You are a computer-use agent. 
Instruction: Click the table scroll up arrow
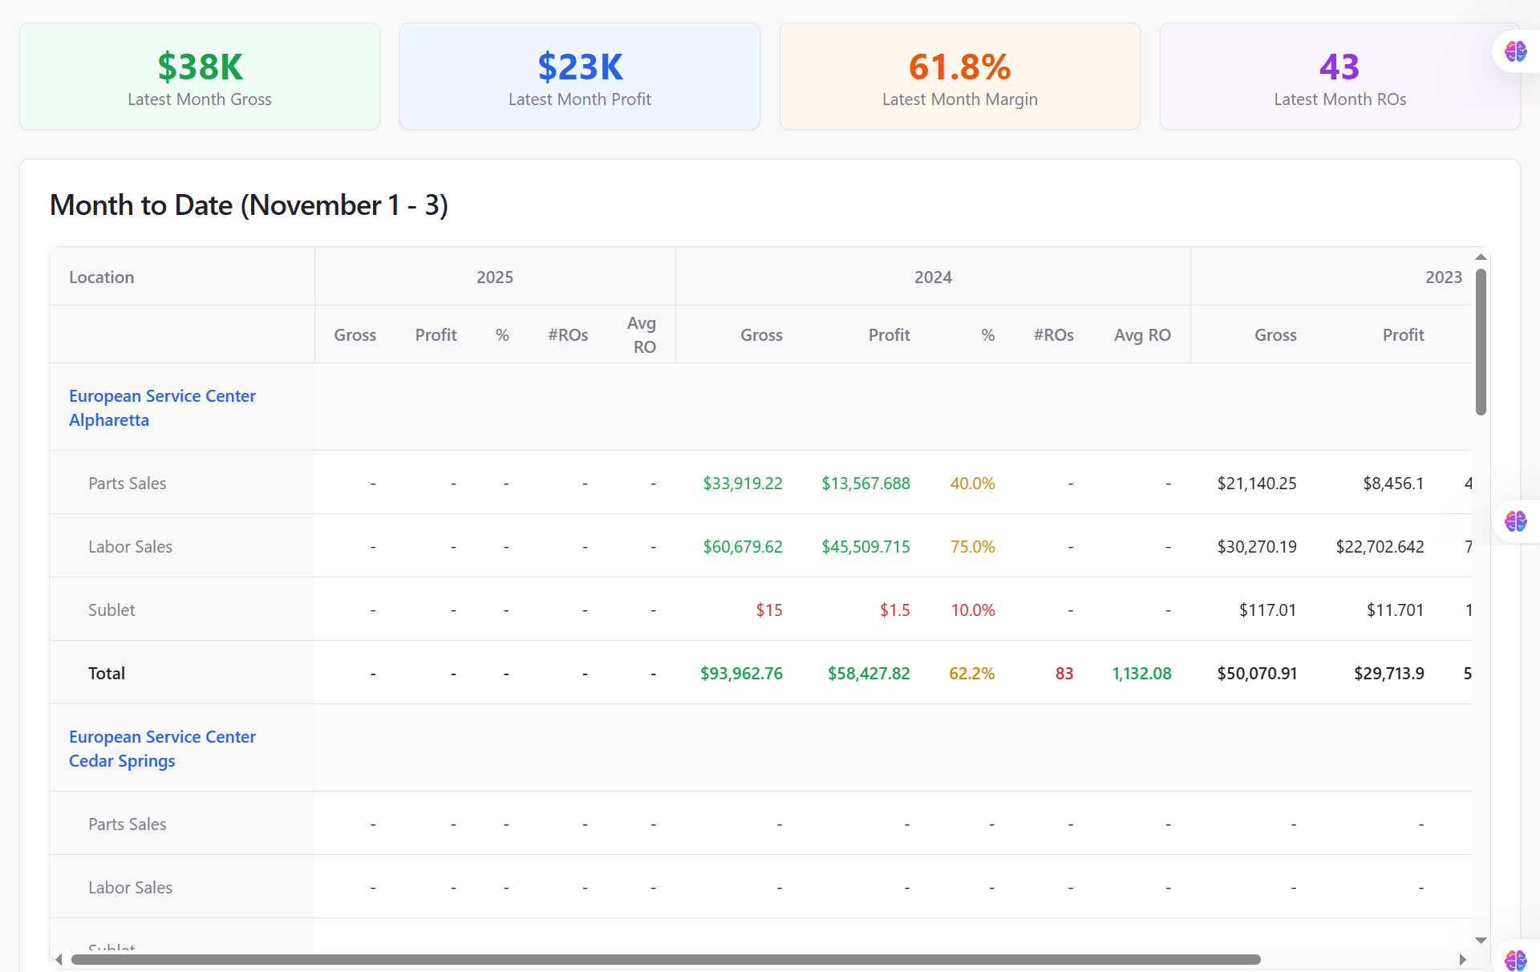[1481, 257]
